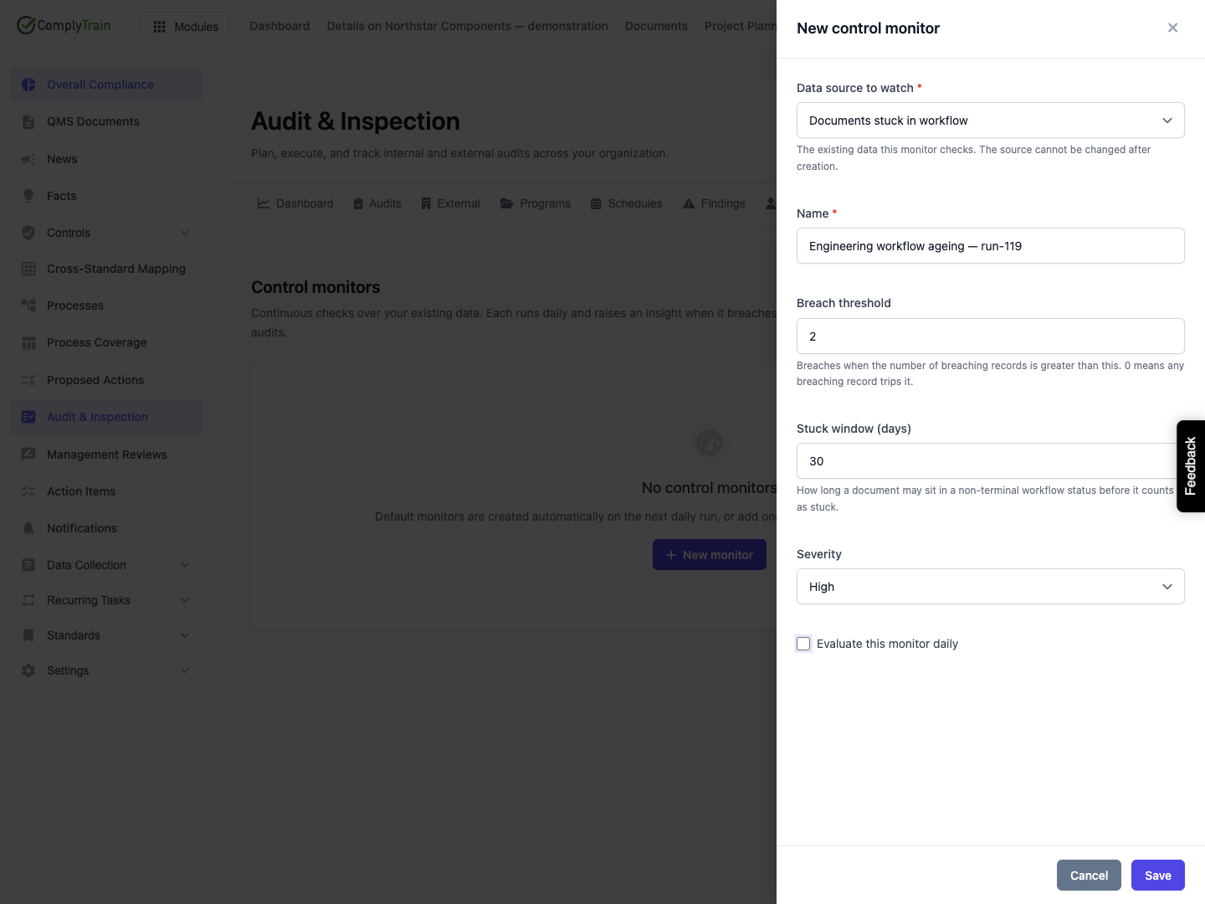The image size is (1205, 904).
Task: Open Details on Northstar Components navigation item
Action: tap(467, 26)
